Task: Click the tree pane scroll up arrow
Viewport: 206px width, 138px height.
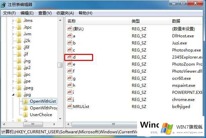Action: [x=60, y=21]
